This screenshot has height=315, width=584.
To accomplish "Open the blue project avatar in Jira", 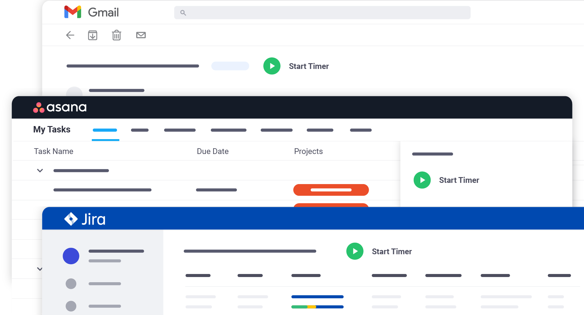I will point(71,256).
